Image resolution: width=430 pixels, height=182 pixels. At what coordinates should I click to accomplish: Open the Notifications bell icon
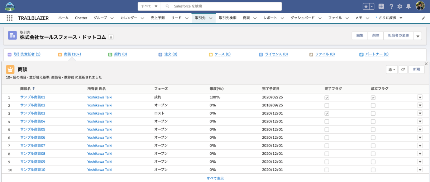tap(408, 6)
